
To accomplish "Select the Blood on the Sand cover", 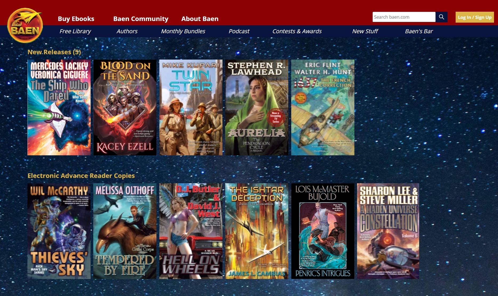I will coord(125,107).
